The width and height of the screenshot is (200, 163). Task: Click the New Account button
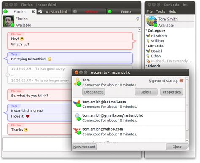[84, 147]
